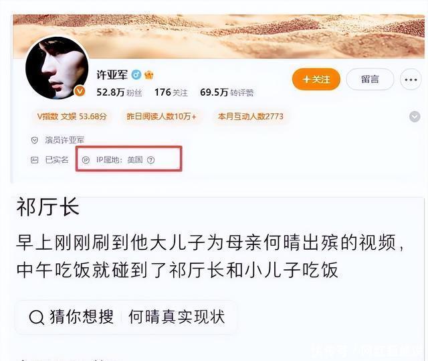Select the V指数 文娱 53.68分 tag
The height and width of the screenshot is (361, 428).
[72, 117]
